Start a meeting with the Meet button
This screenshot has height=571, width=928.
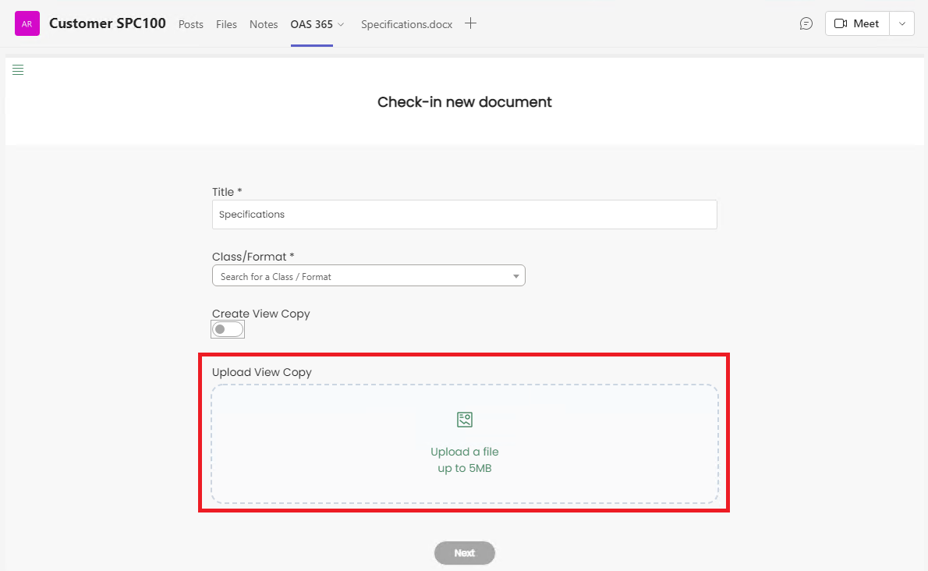pyautogui.click(x=856, y=23)
